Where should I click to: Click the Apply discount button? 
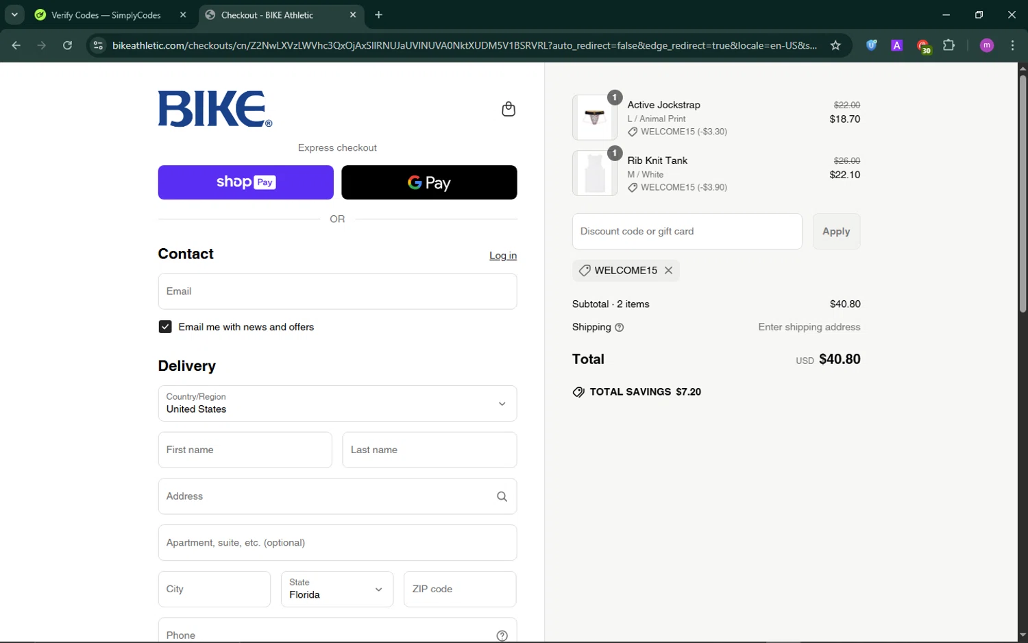(x=836, y=231)
